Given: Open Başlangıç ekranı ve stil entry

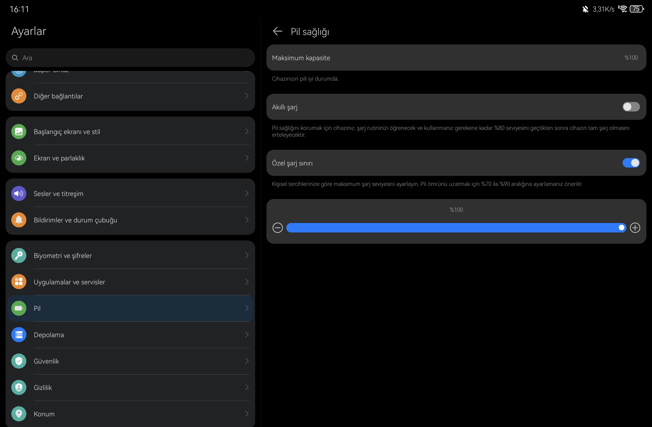Looking at the screenshot, I should pyautogui.click(x=130, y=132).
